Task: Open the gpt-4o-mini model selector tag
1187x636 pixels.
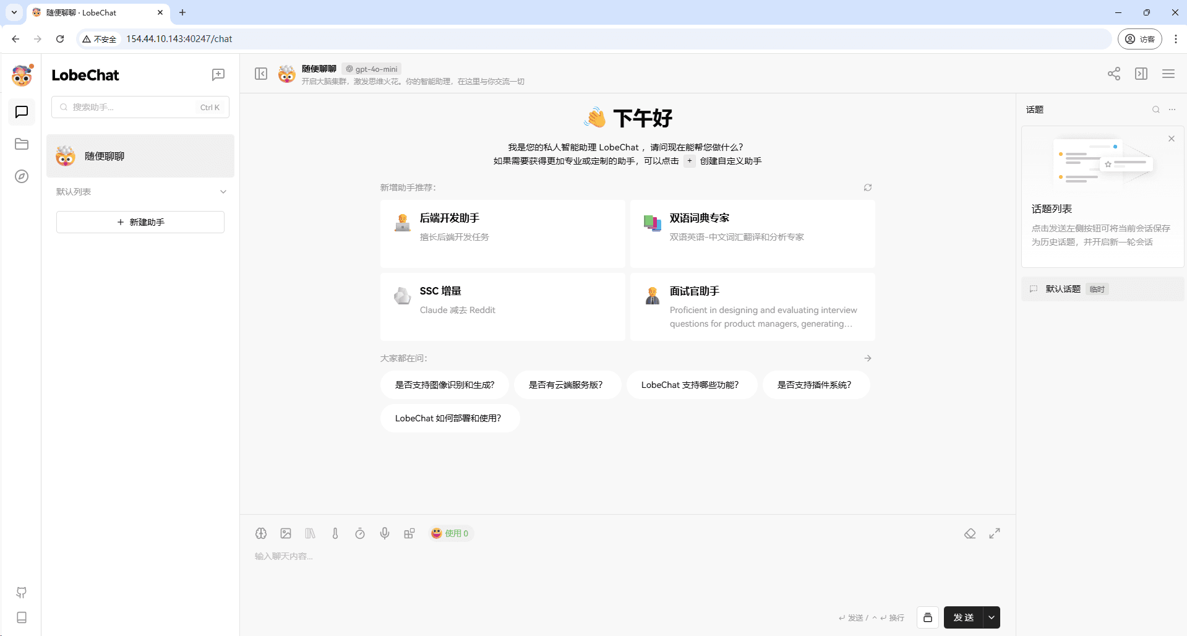Action: click(x=372, y=69)
